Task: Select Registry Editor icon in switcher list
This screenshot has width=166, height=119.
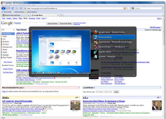Action: (96, 52)
